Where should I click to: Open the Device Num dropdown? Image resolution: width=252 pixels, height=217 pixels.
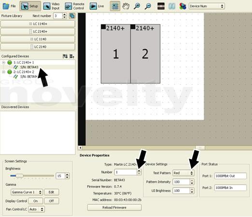point(207,6)
